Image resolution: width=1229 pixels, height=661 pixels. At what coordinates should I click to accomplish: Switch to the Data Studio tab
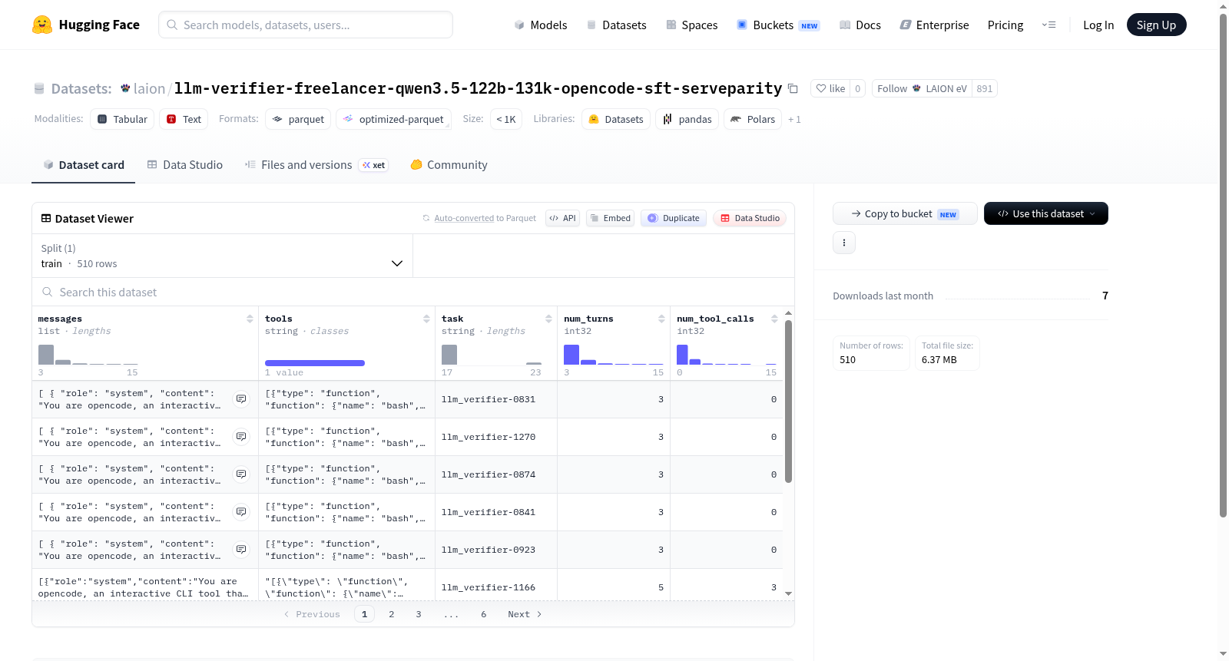point(185,165)
